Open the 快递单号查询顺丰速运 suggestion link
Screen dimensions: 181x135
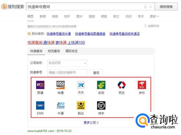125,34
